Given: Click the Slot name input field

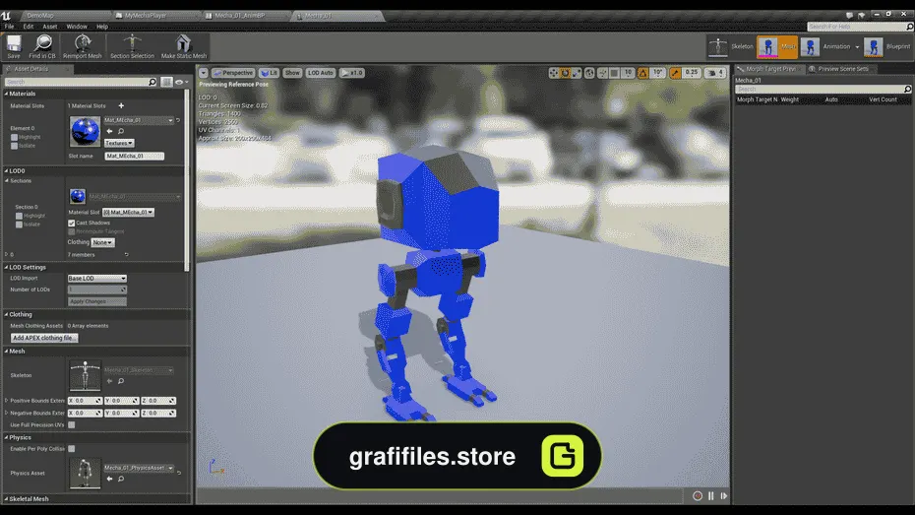Looking at the screenshot, I should coord(134,156).
